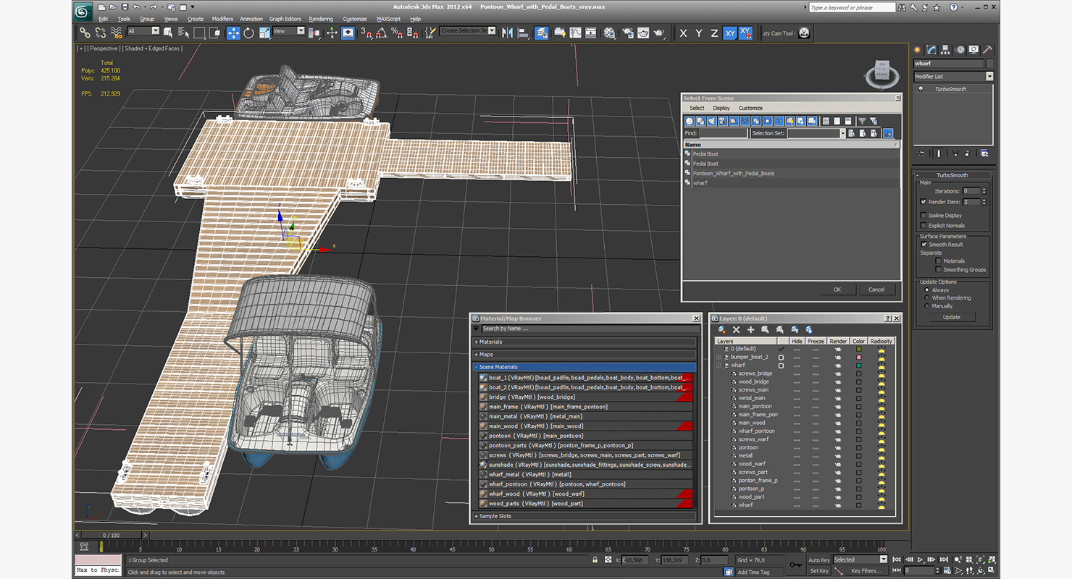Open the Modifier List dropdown
Viewport: 1072px width, 579px height.
pos(989,77)
